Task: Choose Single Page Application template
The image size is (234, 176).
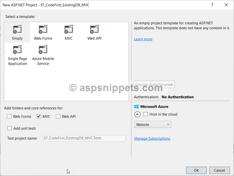Action: pos(17,55)
